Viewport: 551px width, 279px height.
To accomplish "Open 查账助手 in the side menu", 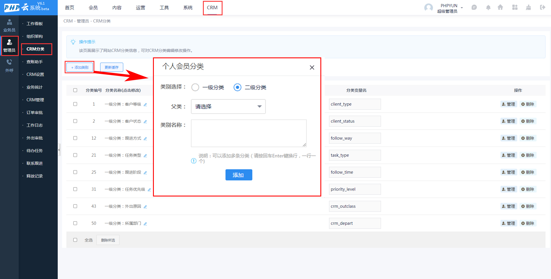I will coord(35,62).
